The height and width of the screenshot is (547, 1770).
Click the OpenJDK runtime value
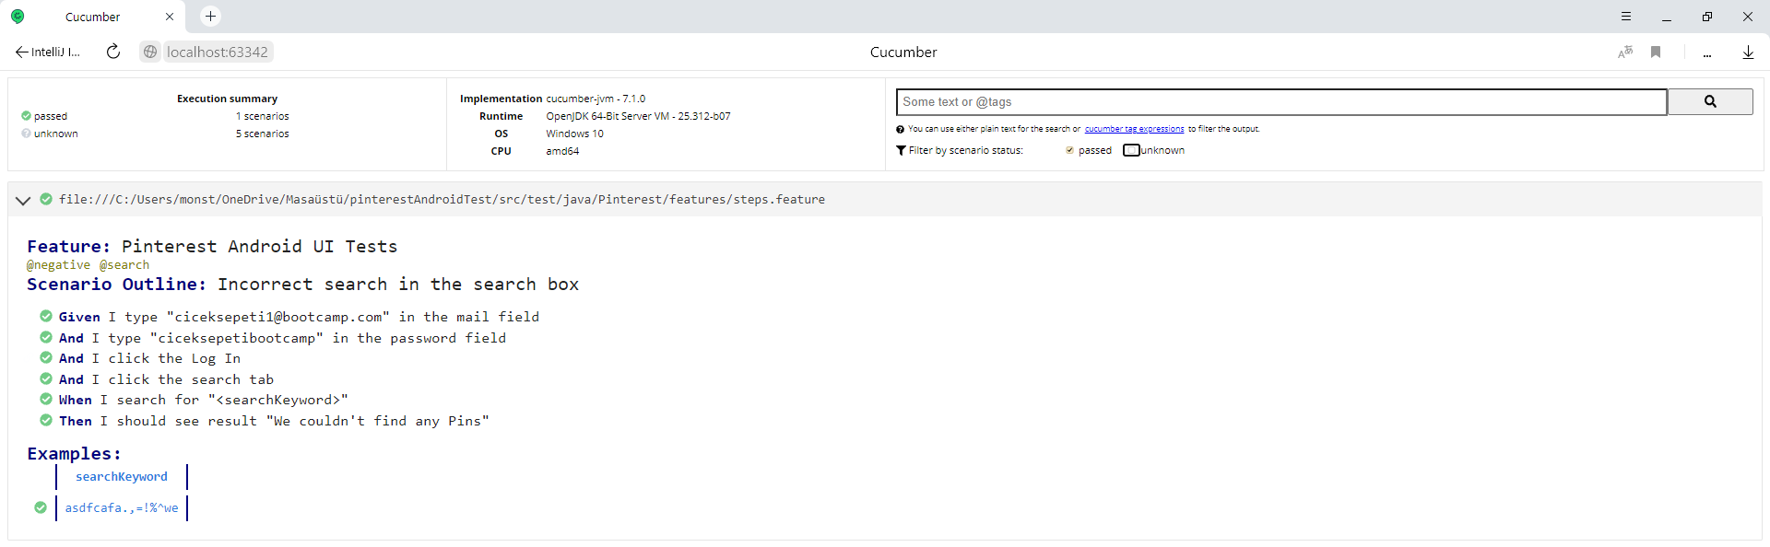[638, 116]
